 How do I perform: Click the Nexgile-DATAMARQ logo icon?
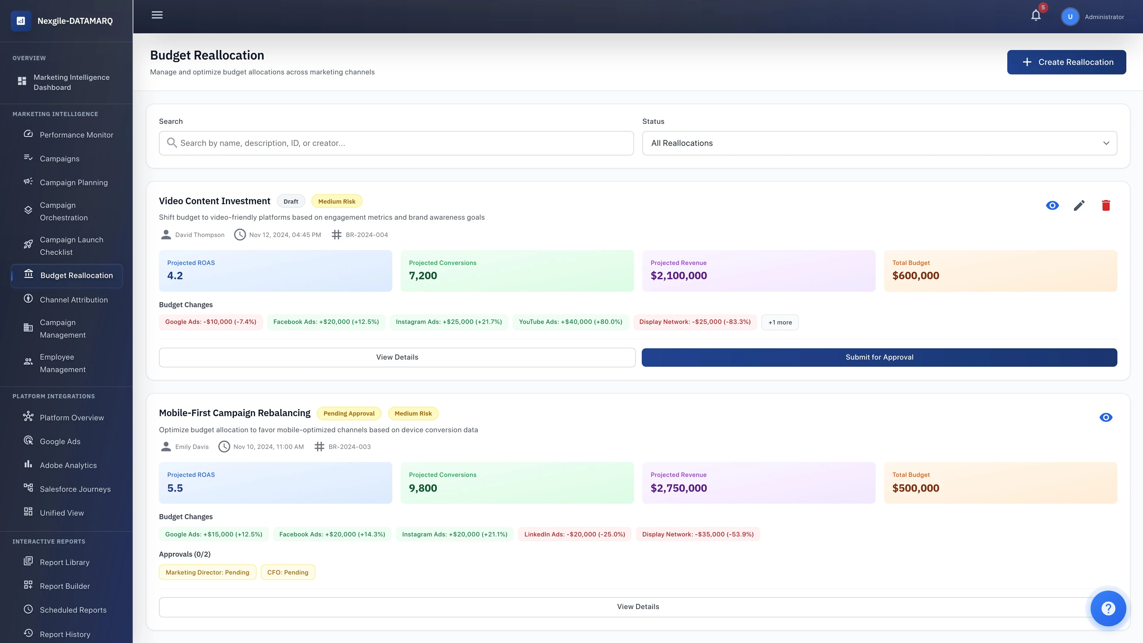click(21, 21)
